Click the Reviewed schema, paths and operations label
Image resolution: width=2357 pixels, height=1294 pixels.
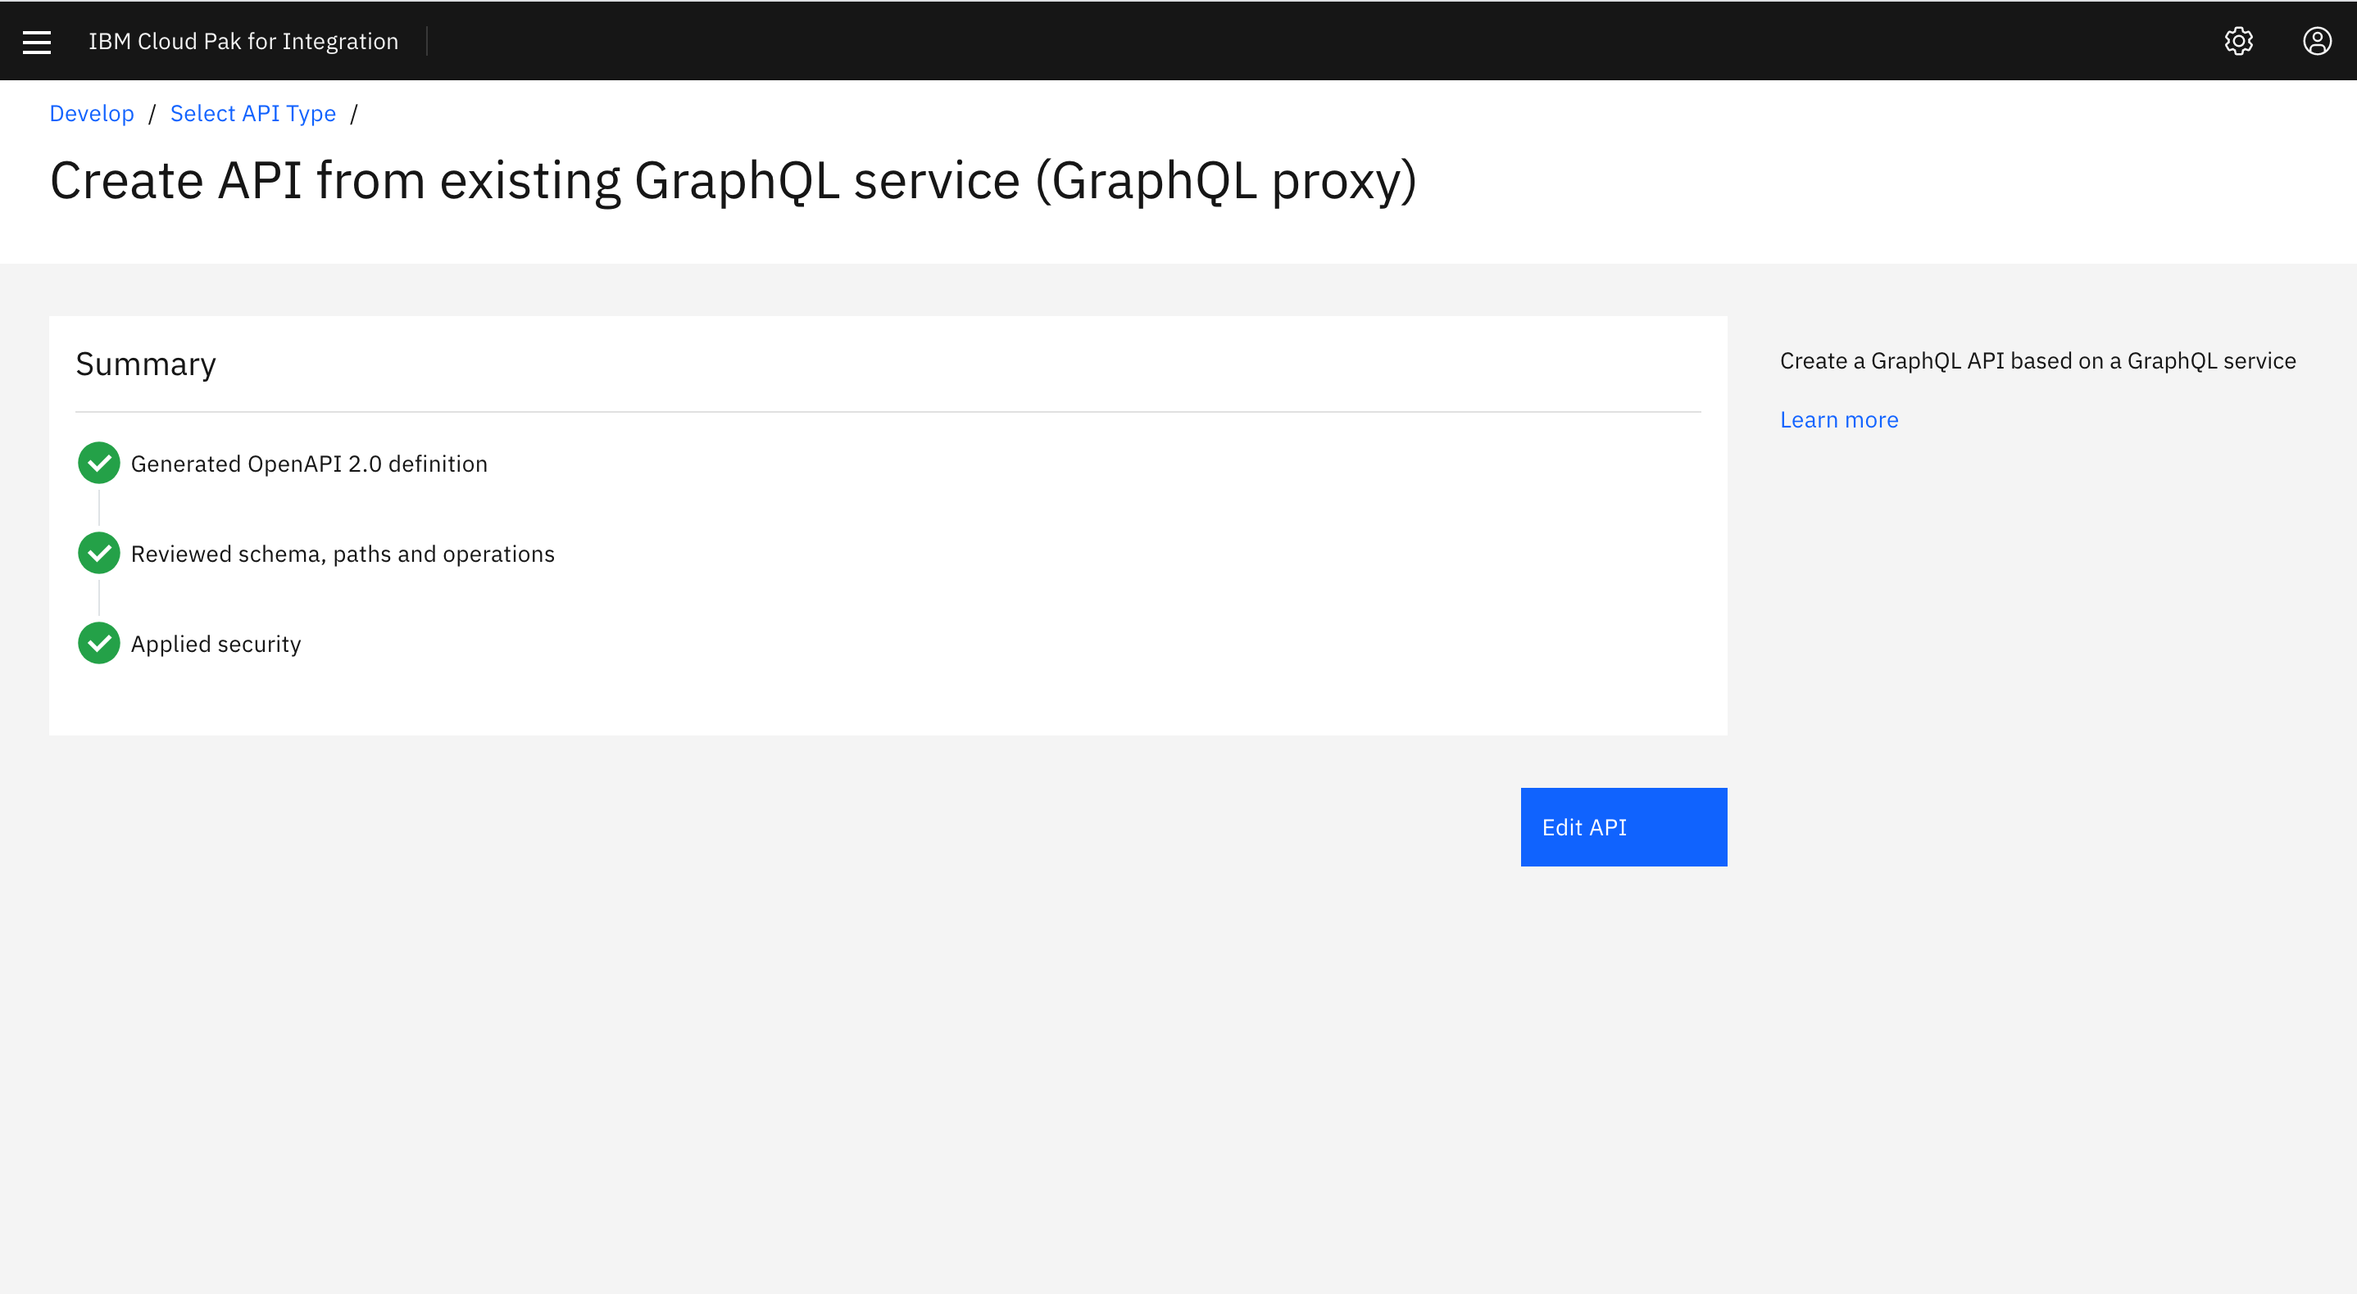pos(343,554)
